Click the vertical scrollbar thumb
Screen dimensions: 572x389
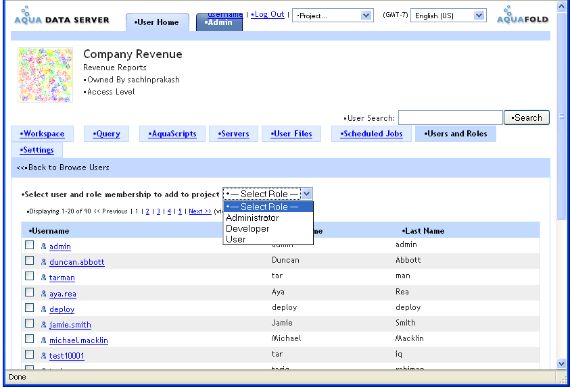tap(561, 116)
